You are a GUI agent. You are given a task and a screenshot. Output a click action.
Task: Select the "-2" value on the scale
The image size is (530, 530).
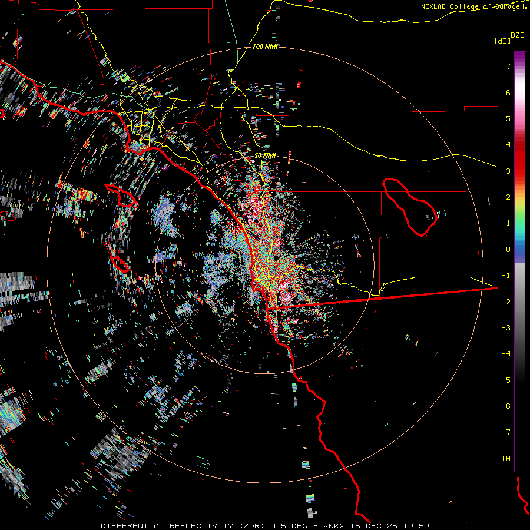point(506,302)
